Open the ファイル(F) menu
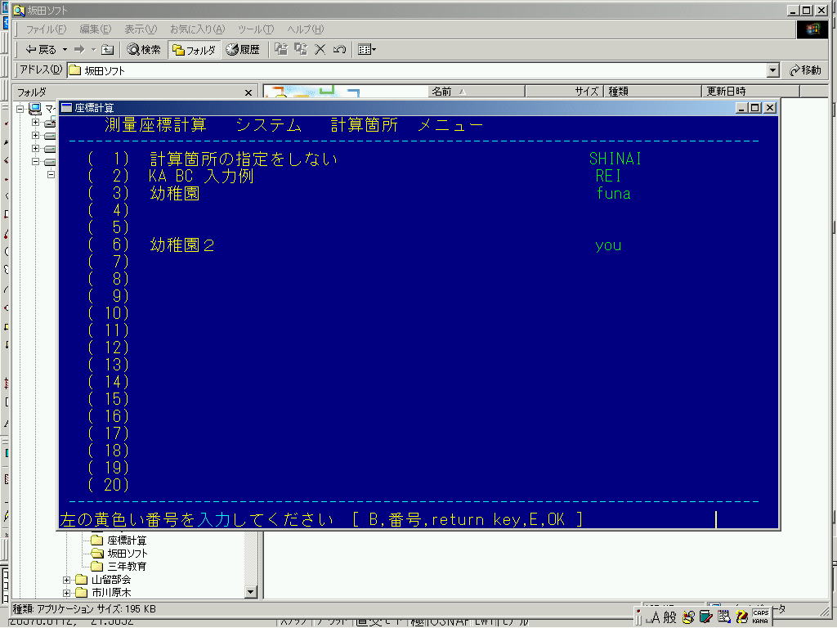The width and height of the screenshot is (837, 628). tap(46, 29)
